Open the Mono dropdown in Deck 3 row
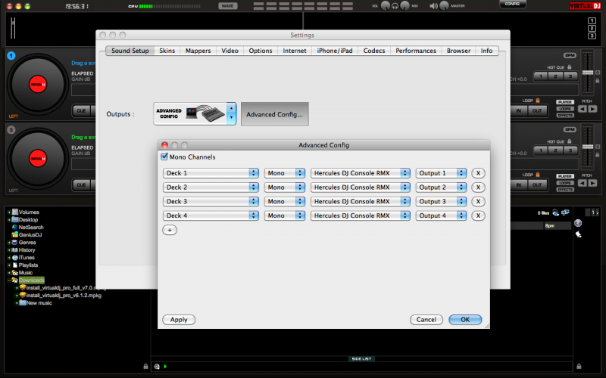 pos(285,201)
